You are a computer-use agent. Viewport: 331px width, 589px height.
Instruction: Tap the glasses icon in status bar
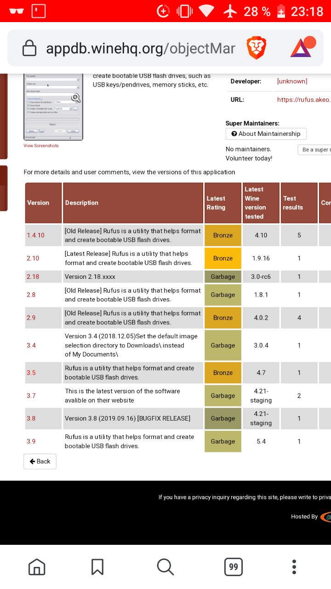(x=17, y=11)
